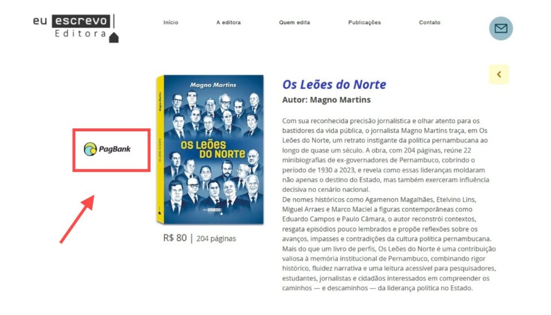Click the yellow spine of the book
Screen dimensions: 551x315
coord(160,150)
